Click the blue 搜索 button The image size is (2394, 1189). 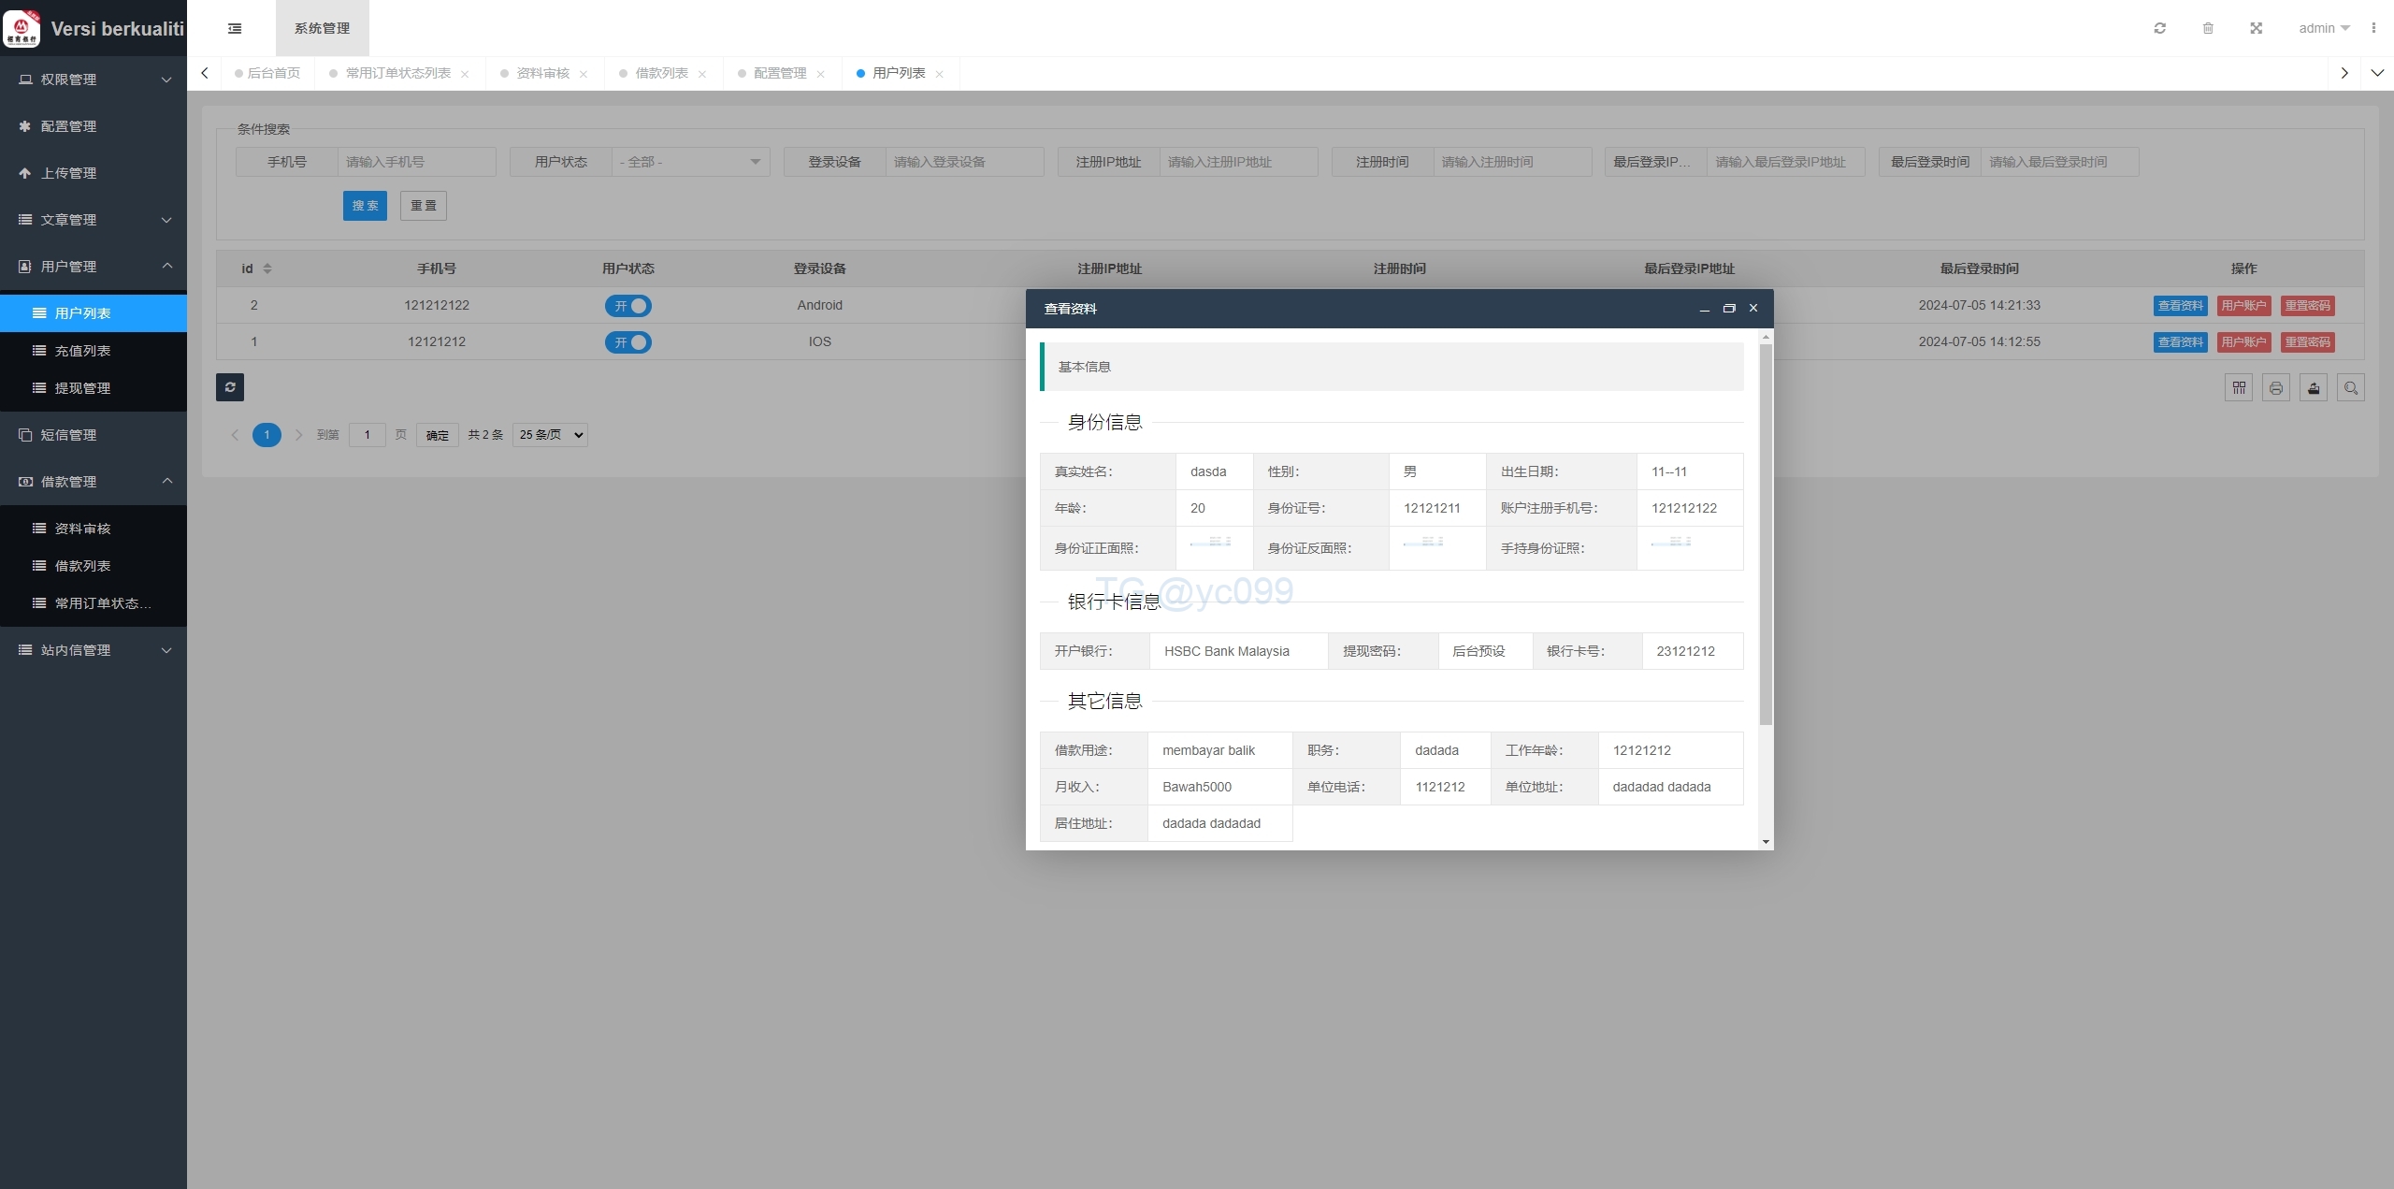click(365, 206)
